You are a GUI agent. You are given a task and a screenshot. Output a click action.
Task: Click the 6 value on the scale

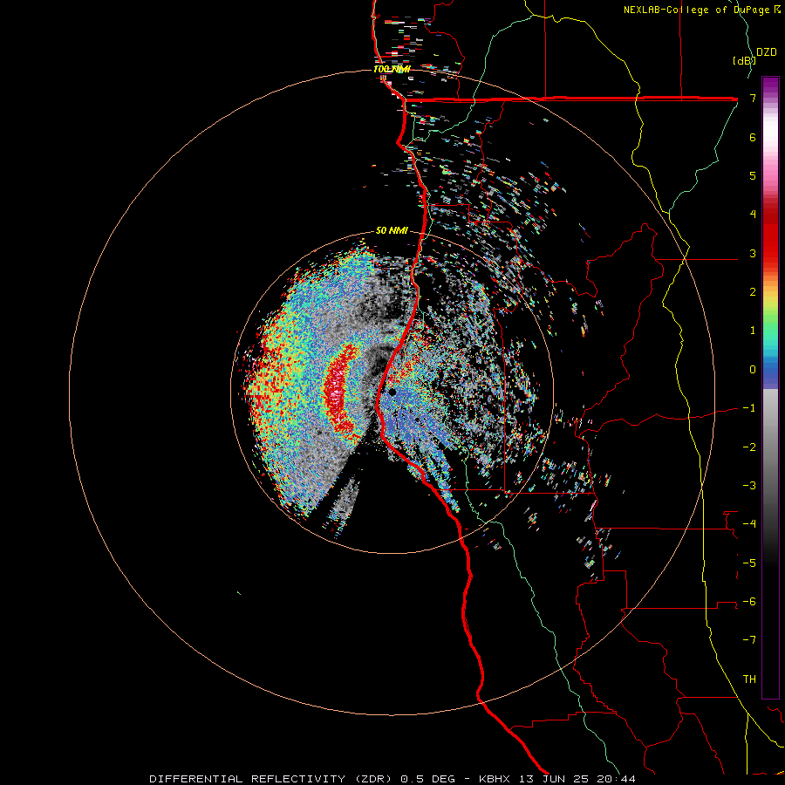pos(753,137)
